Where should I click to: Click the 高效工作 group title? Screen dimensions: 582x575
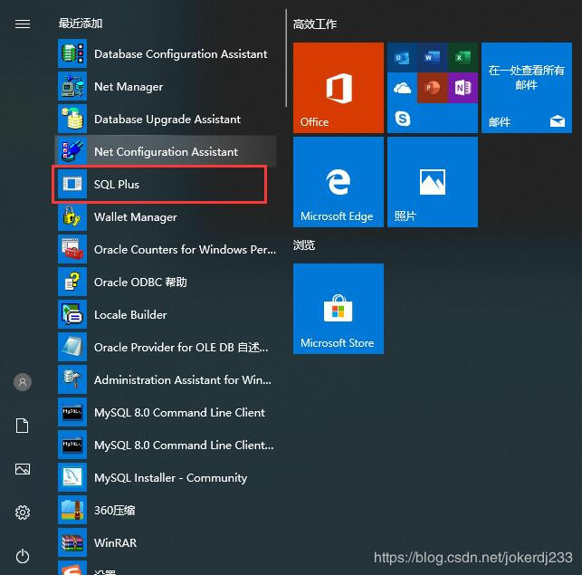point(315,24)
